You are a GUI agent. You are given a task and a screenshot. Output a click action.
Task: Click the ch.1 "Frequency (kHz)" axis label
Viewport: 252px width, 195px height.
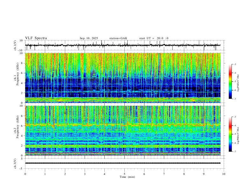(17, 74)
